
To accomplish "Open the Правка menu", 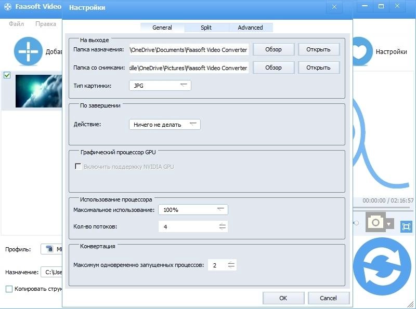I will (46, 24).
